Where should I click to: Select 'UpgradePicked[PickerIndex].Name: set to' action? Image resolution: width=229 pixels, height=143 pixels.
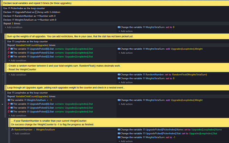(170, 130)
